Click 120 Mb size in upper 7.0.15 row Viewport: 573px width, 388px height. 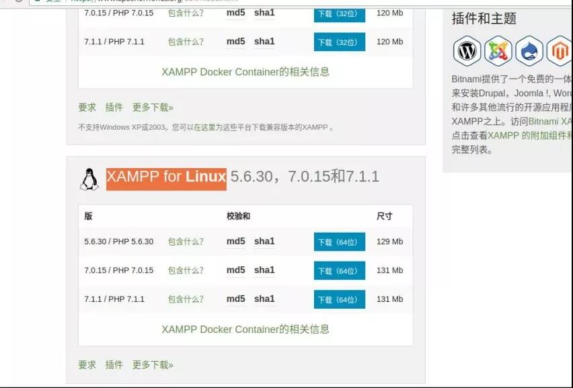coord(390,13)
